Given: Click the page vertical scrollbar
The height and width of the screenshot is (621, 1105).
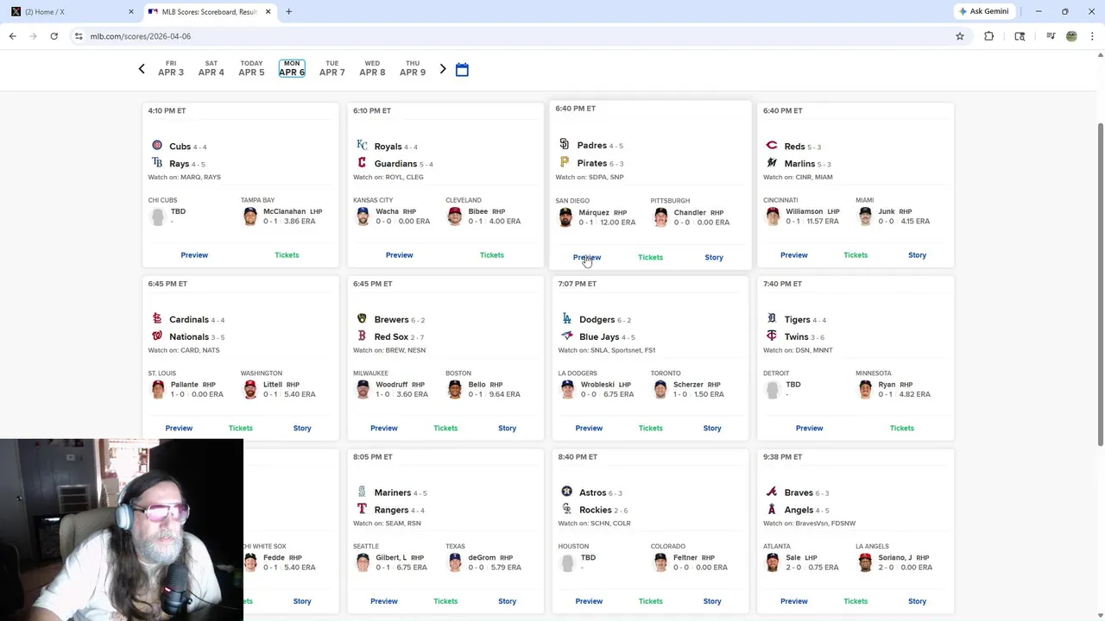Looking at the screenshot, I should (1099, 285).
